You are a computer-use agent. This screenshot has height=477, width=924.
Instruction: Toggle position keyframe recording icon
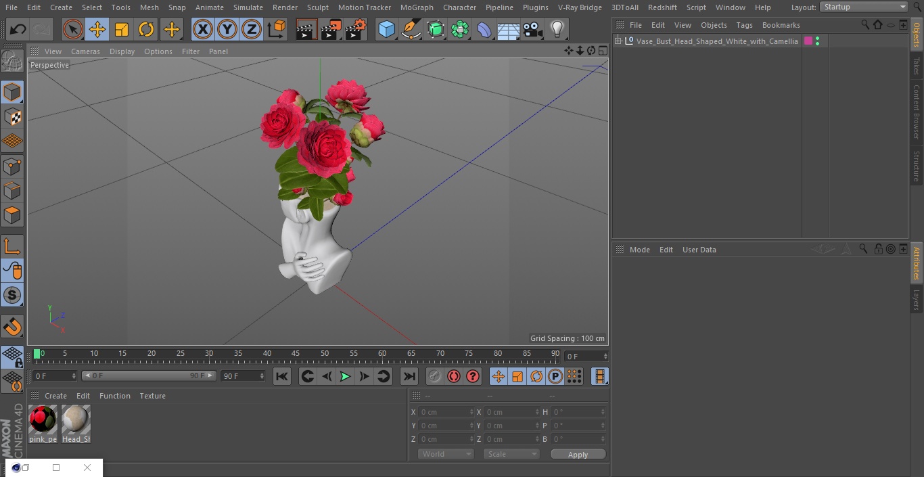[x=499, y=376]
